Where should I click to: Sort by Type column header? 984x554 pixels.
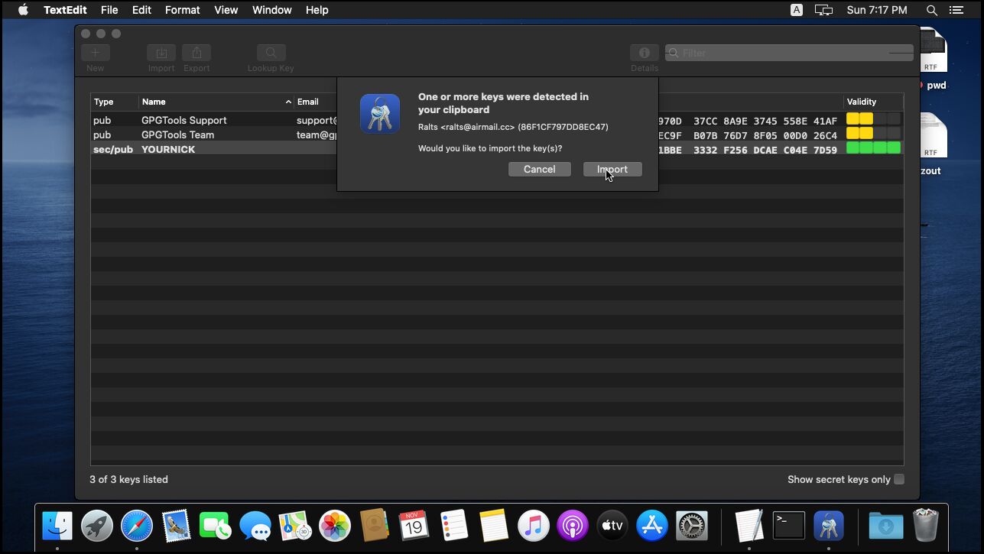coord(113,102)
